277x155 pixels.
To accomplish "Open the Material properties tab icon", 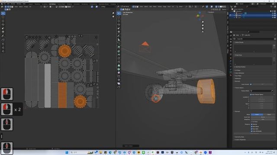I will [231, 75].
